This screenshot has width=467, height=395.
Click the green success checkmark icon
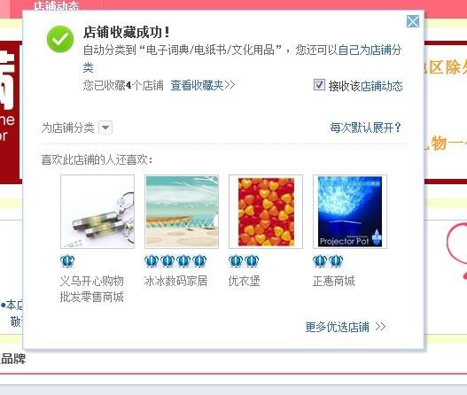(x=60, y=39)
